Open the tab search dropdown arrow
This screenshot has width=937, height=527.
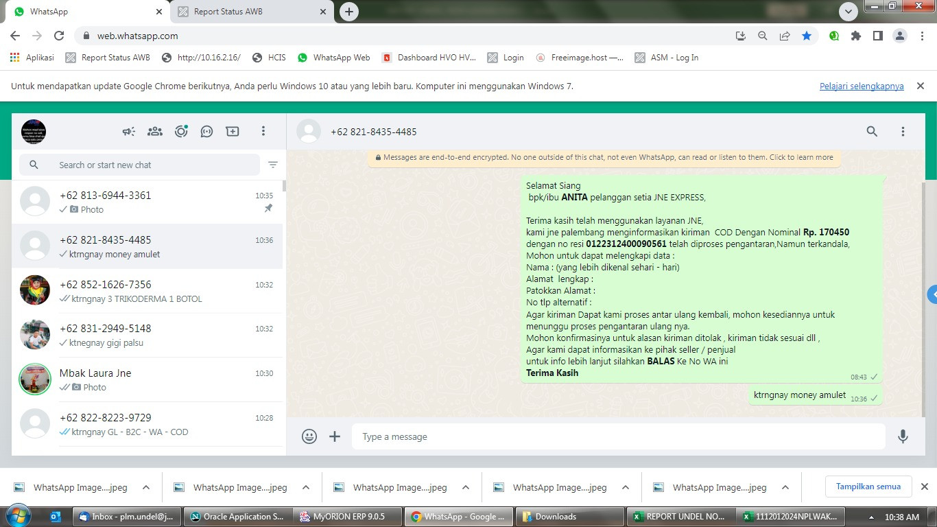pyautogui.click(x=849, y=12)
